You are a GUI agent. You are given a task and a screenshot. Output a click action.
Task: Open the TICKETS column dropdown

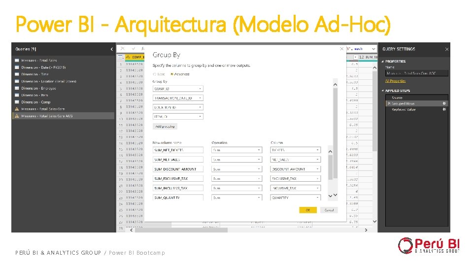coord(295,150)
